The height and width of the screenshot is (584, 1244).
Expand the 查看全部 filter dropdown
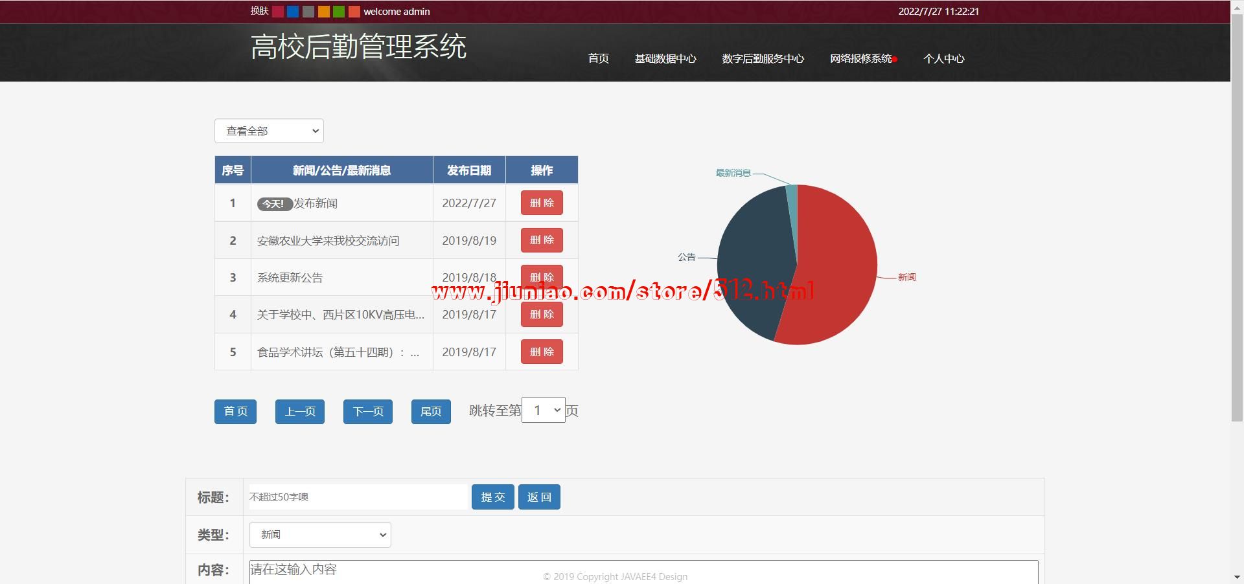click(x=269, y=131)
